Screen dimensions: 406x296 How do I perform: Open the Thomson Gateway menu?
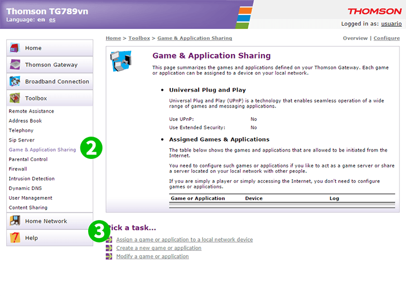(x=50, y=65)
